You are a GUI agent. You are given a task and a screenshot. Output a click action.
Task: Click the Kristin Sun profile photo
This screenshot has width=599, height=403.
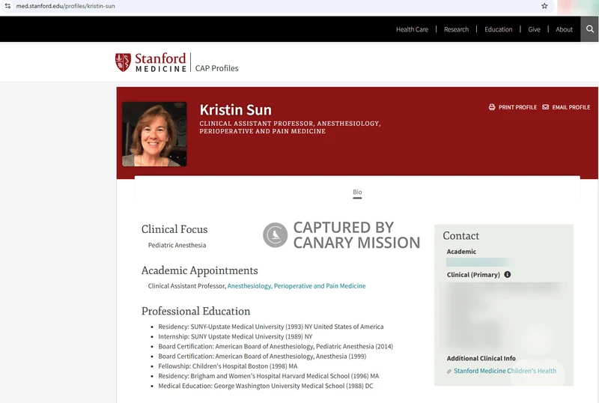[x=154, y=134]
